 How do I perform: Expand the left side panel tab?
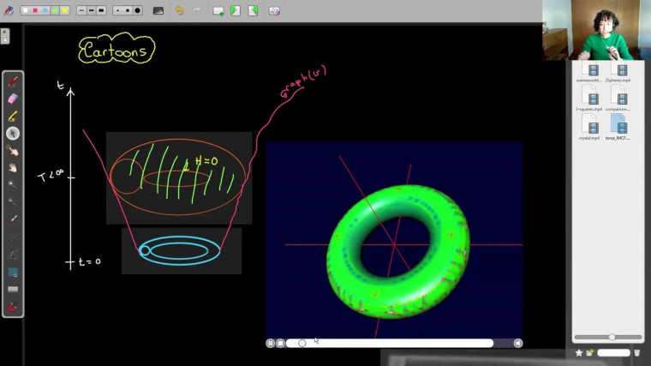pyautogui.click(x=4, y=36)
